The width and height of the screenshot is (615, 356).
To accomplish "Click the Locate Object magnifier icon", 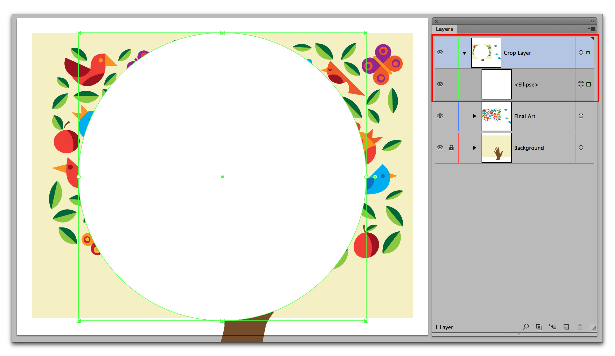I will [526, 327].
